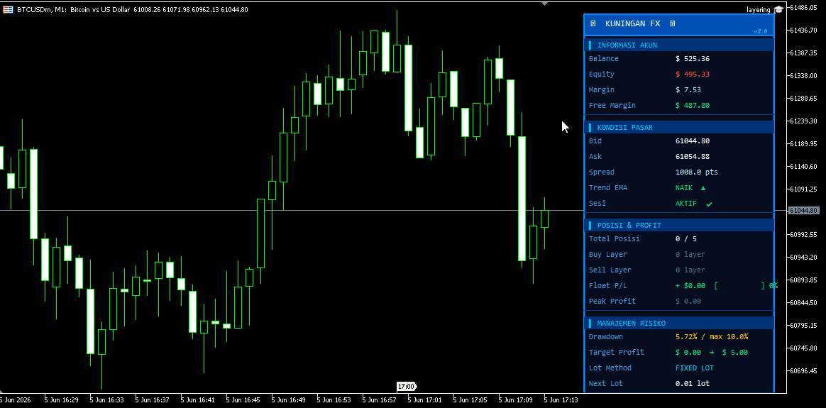Click the NAIK trend text

[x=684, y=188]
